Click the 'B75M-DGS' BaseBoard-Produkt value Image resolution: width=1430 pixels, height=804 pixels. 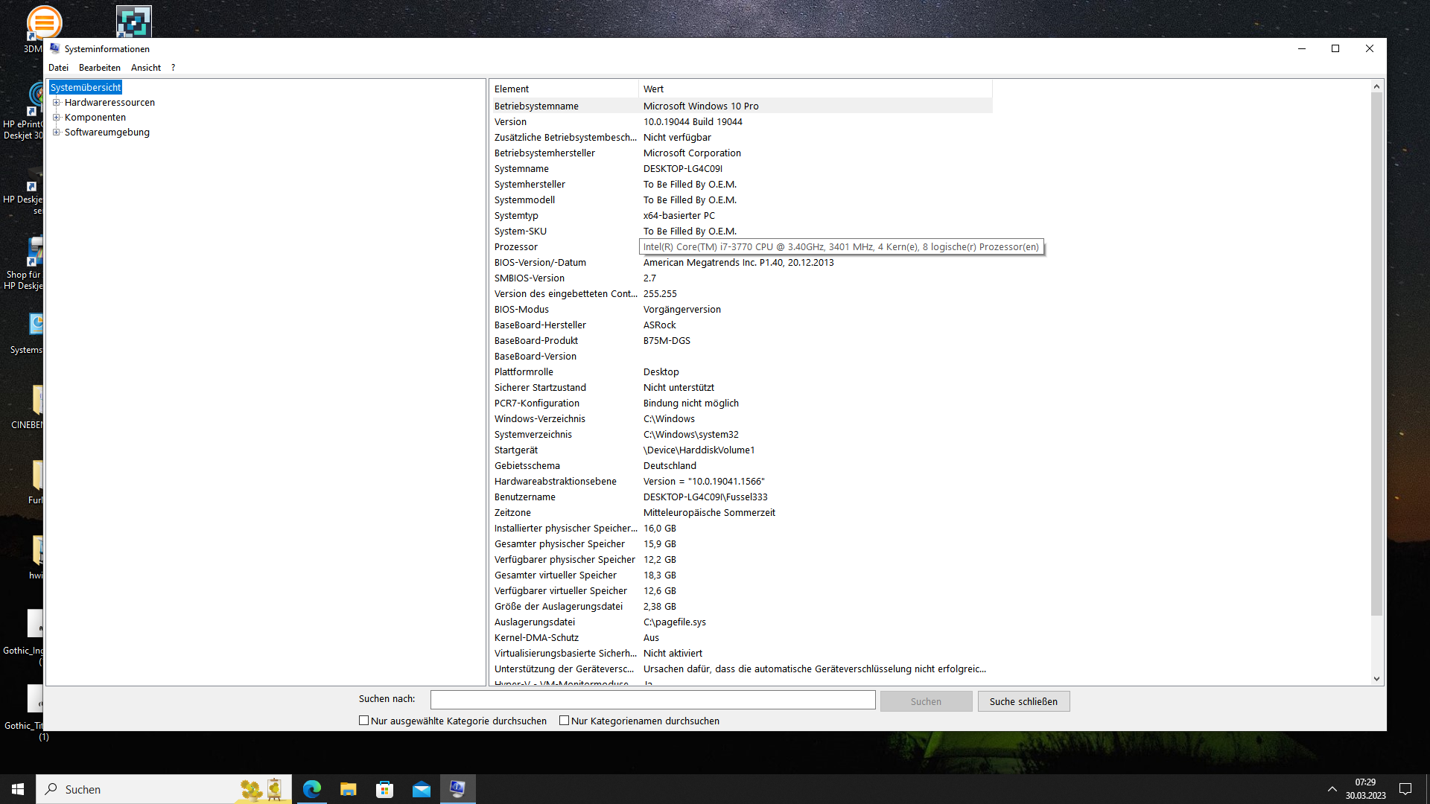pyautogui.click(x=667, y=341)
